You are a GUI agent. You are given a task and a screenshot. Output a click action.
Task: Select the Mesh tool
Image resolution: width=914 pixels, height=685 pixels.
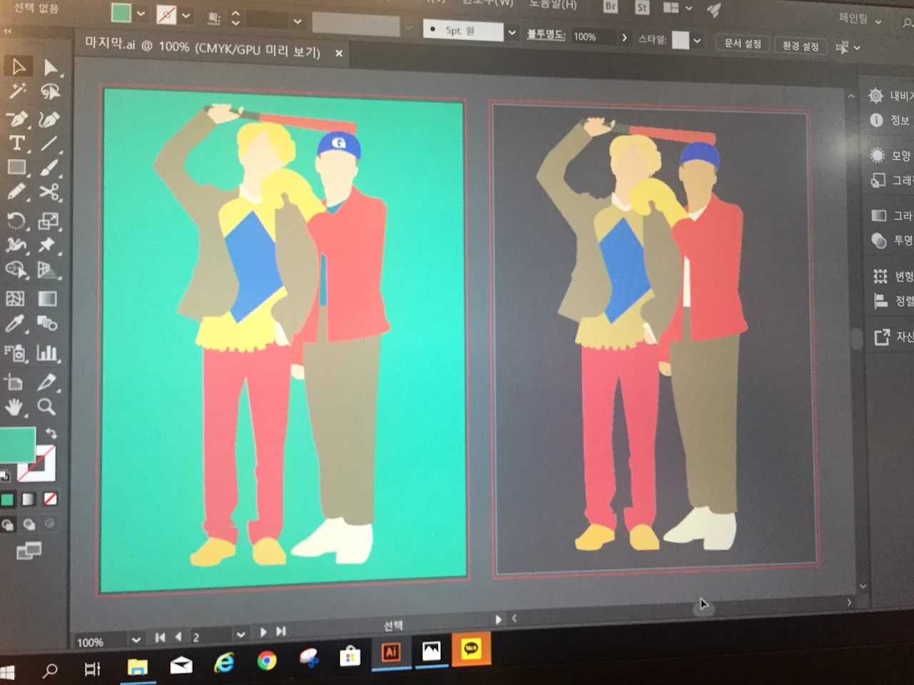point(15,298)
